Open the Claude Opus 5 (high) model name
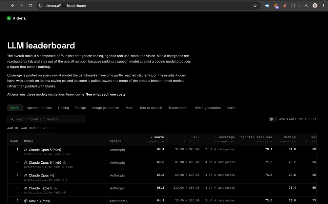 tap(45, 162)
